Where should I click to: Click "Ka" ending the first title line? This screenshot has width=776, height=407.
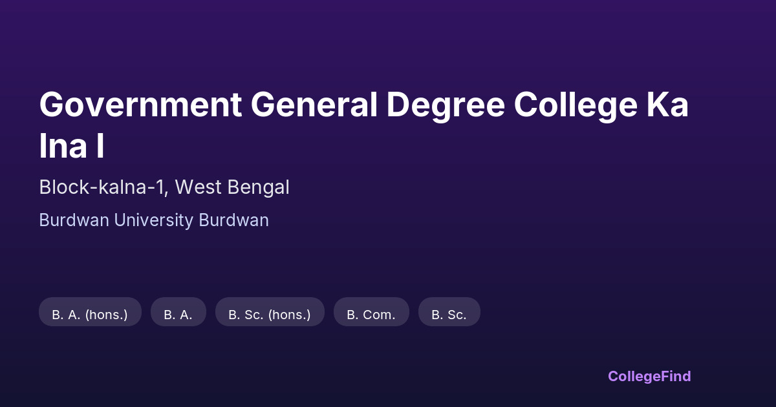point(669,105)
